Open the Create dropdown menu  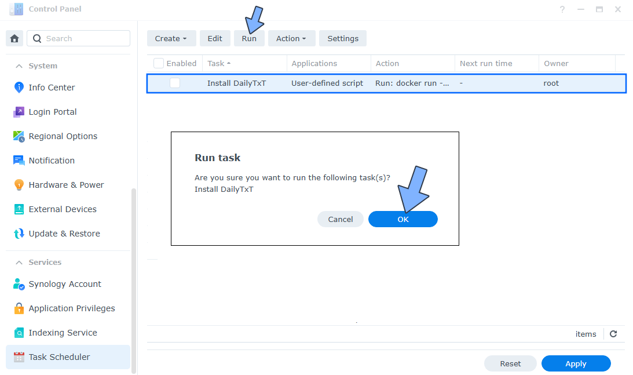click(171, 38)
